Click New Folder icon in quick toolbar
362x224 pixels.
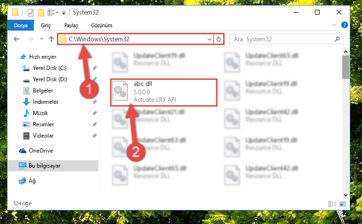41,12
